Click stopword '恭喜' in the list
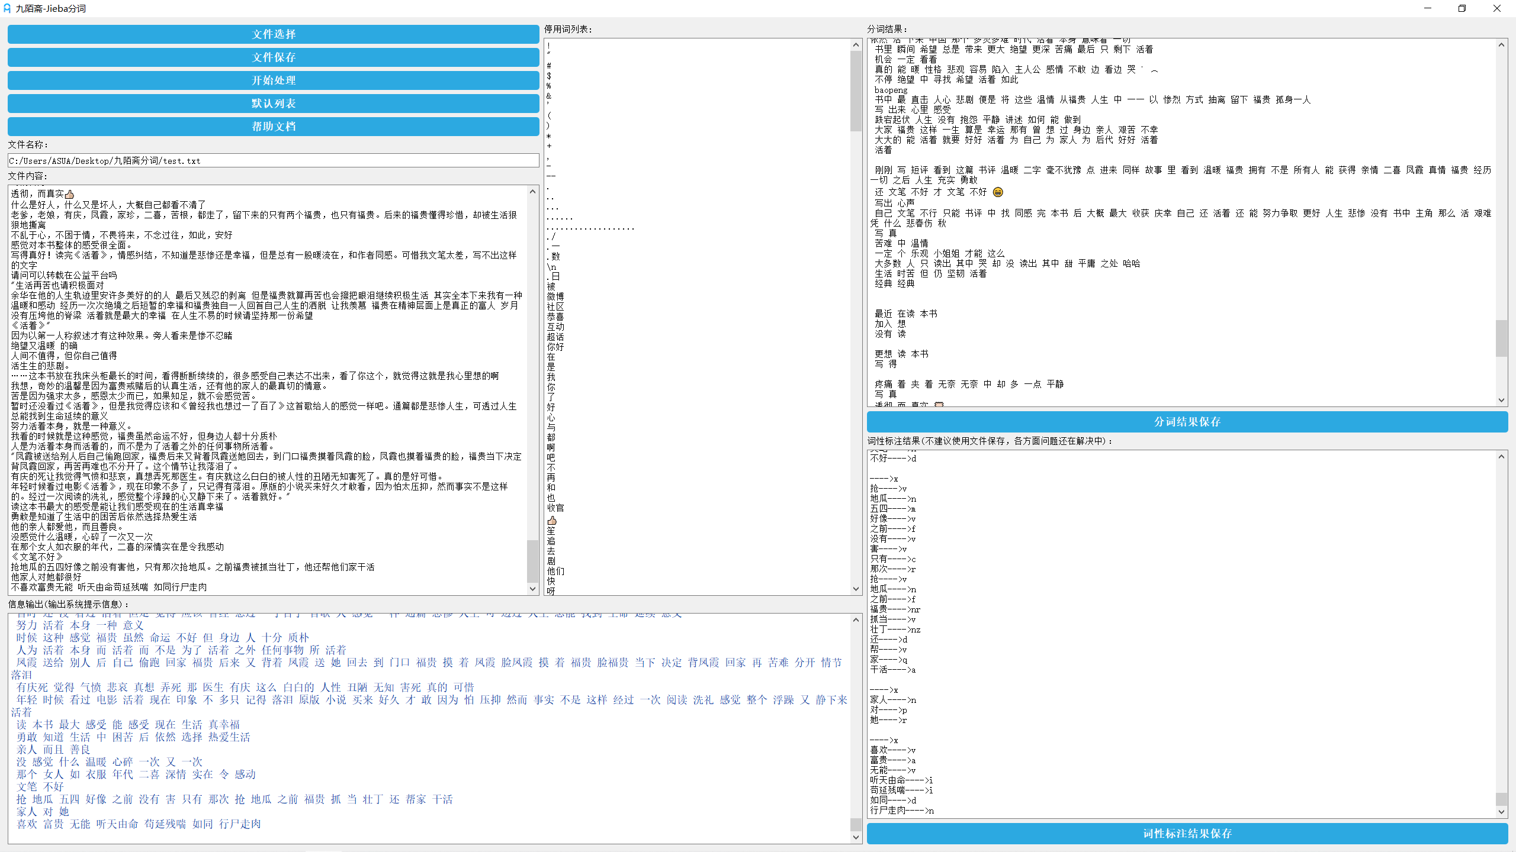The width and height of the screenshot is (1516, 852). [555, 317]
